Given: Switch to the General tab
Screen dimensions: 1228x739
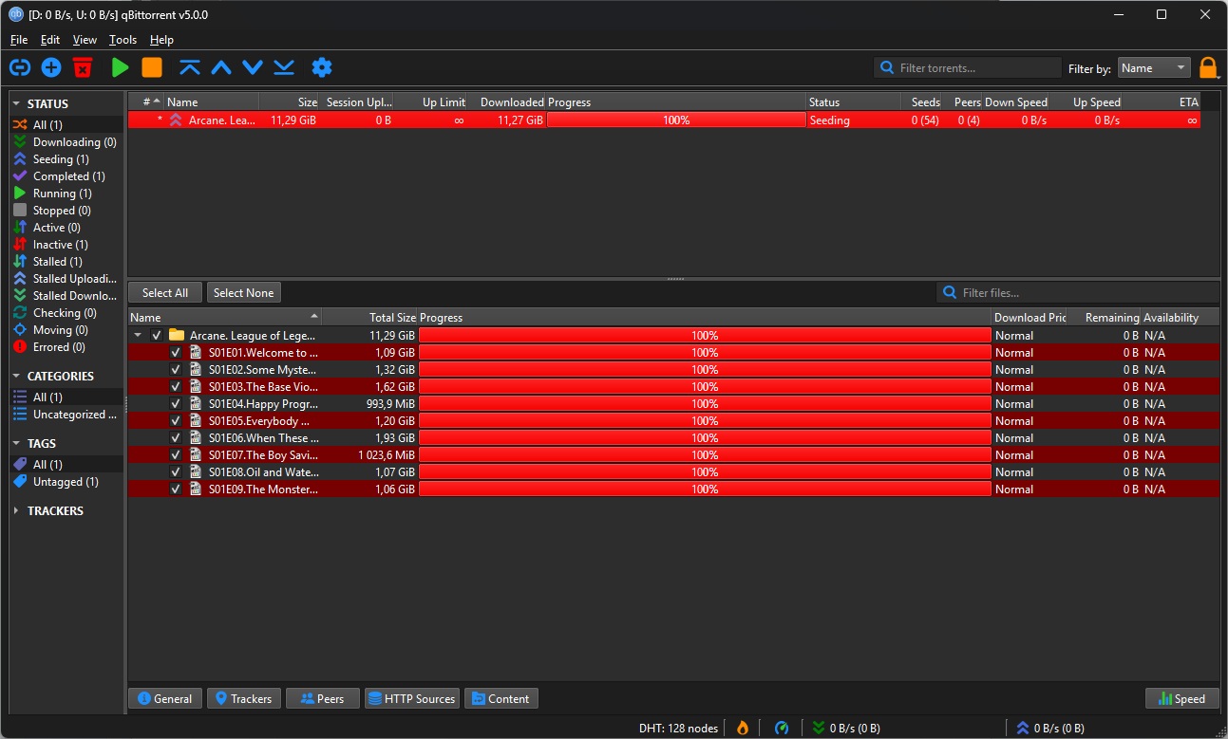Looking at the screenshot, I should click(x=165, y=699).
